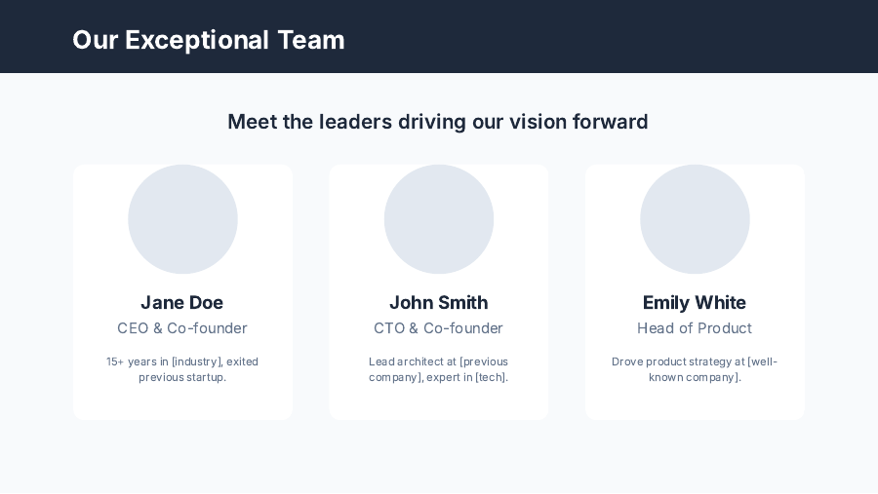The image size is (878, 494).
Task: Click the "CTO & Co-founder" role text
Action: [x=439, y=328]
